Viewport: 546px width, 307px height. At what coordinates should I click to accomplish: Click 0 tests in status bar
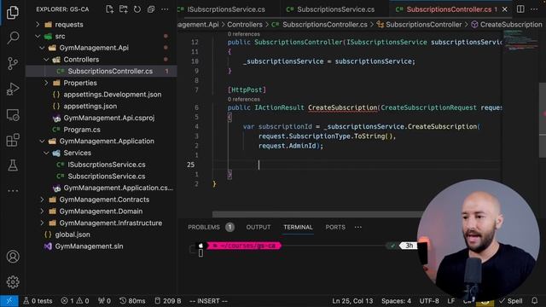click(38, 301)
